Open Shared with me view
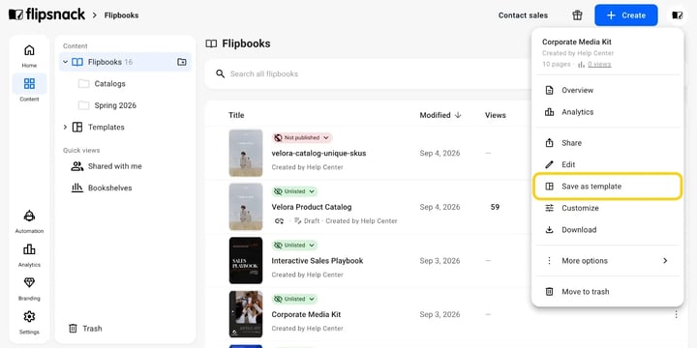Viewport: 697px width, 348px height. 106,166
